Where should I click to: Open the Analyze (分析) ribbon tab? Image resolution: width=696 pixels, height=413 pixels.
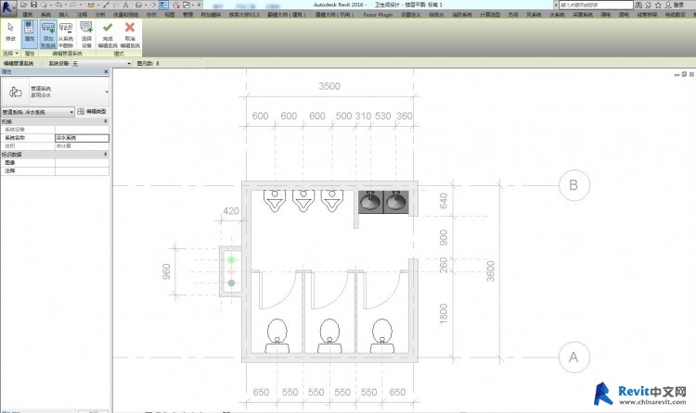[x=100, y=15]
